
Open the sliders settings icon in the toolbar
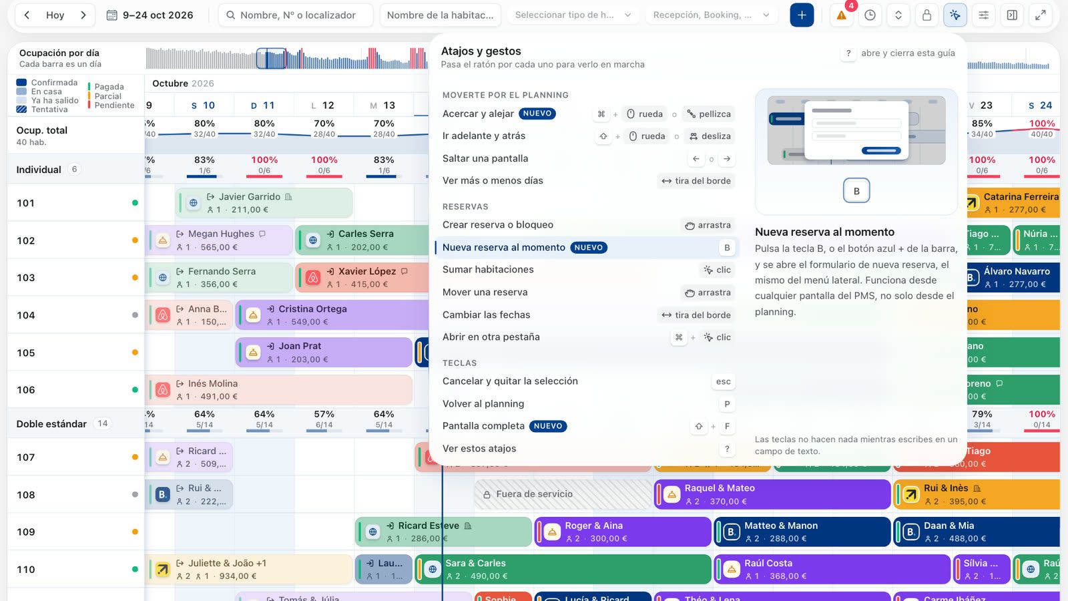pyautogui.click(x=984, y=15)
